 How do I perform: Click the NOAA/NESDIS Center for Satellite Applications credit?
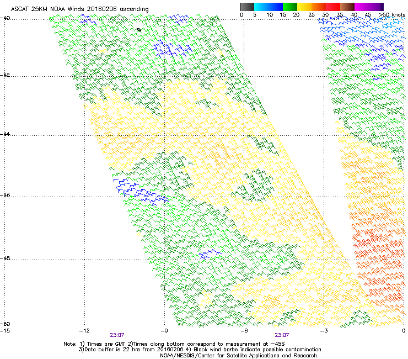coord(238,356)
